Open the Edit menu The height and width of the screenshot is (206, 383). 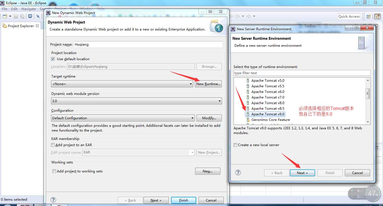tap(15, 9)
